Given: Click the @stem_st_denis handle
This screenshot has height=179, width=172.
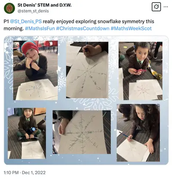Looking at the screenshot, I should pyautogui.click(x=33, y=11).
